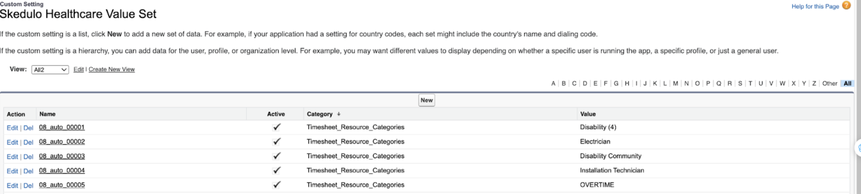Viewport: 861px width, 194px height.
Task: Open record 08_auto_00002
Action: [x=62, y=141]
